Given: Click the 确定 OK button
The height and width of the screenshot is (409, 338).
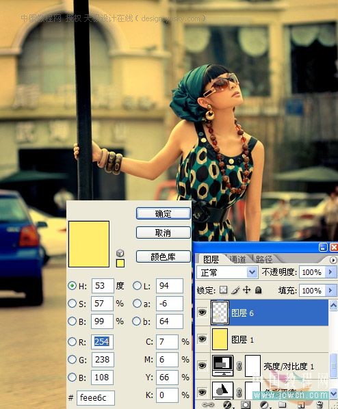Looking at the screenshot, I should point(164,213).
